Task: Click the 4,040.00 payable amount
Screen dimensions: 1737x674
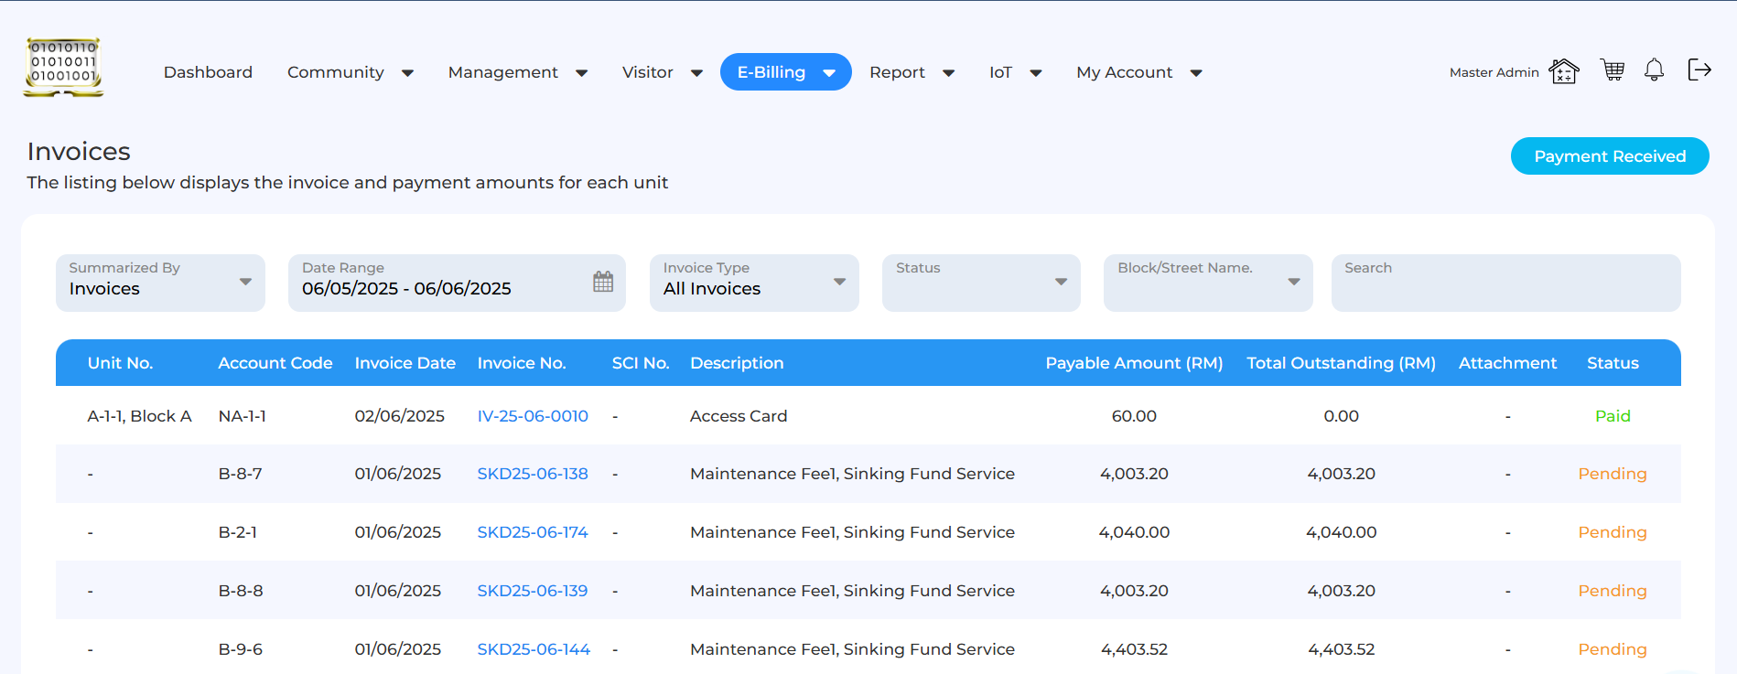Action: pyautogui.click(x=1134, y=532)
